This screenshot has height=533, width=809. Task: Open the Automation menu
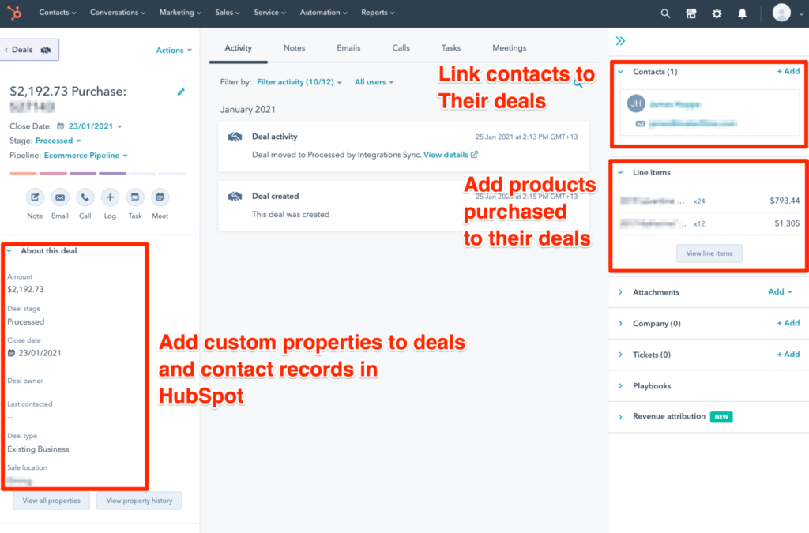(x=323, y=13)
